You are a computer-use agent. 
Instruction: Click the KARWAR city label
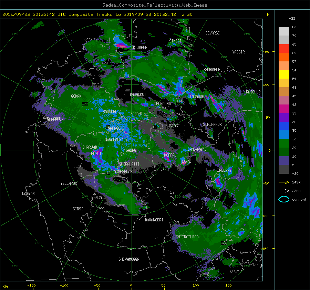[28, 194]
